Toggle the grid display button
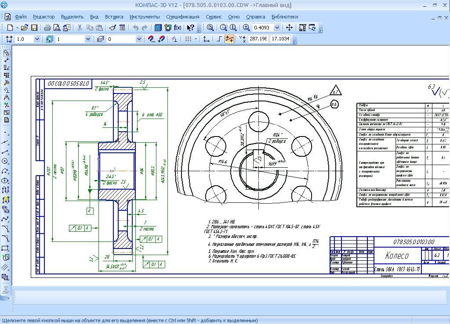Screen dimensions: 450x324 (188, 39)
